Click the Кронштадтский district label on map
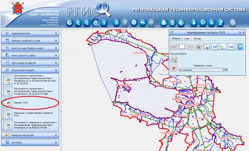 [x=124, y=85]
